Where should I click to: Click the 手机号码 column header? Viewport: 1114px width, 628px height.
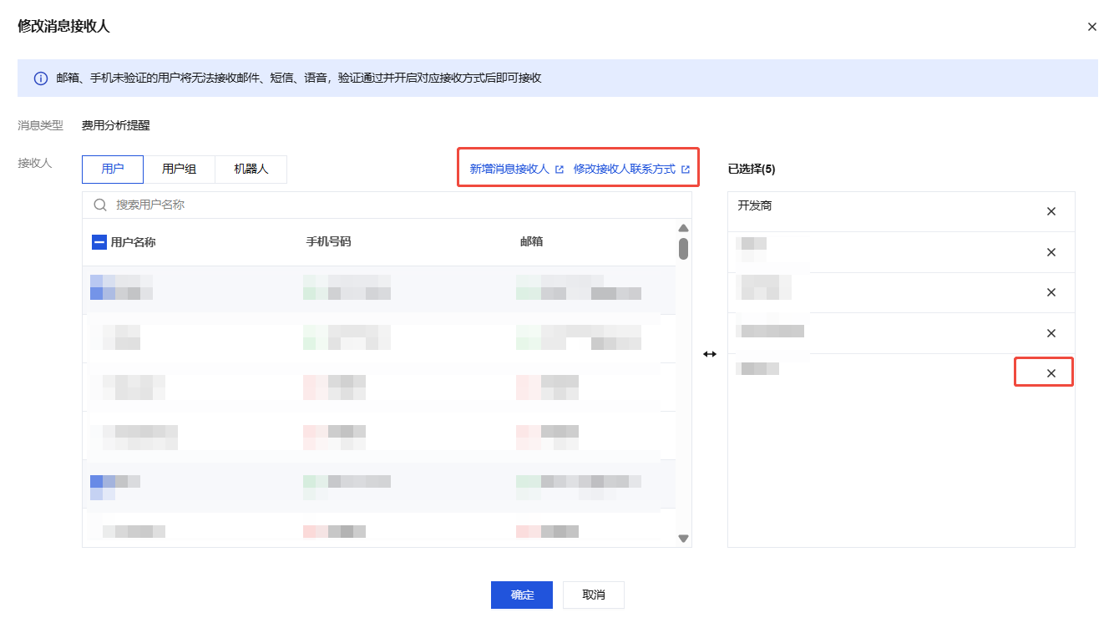(x=329, y=242)
